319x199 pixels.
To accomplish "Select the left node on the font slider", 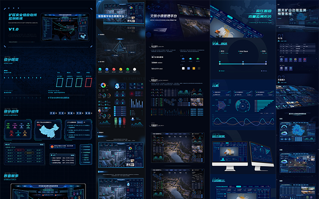I will click(220, 64).
